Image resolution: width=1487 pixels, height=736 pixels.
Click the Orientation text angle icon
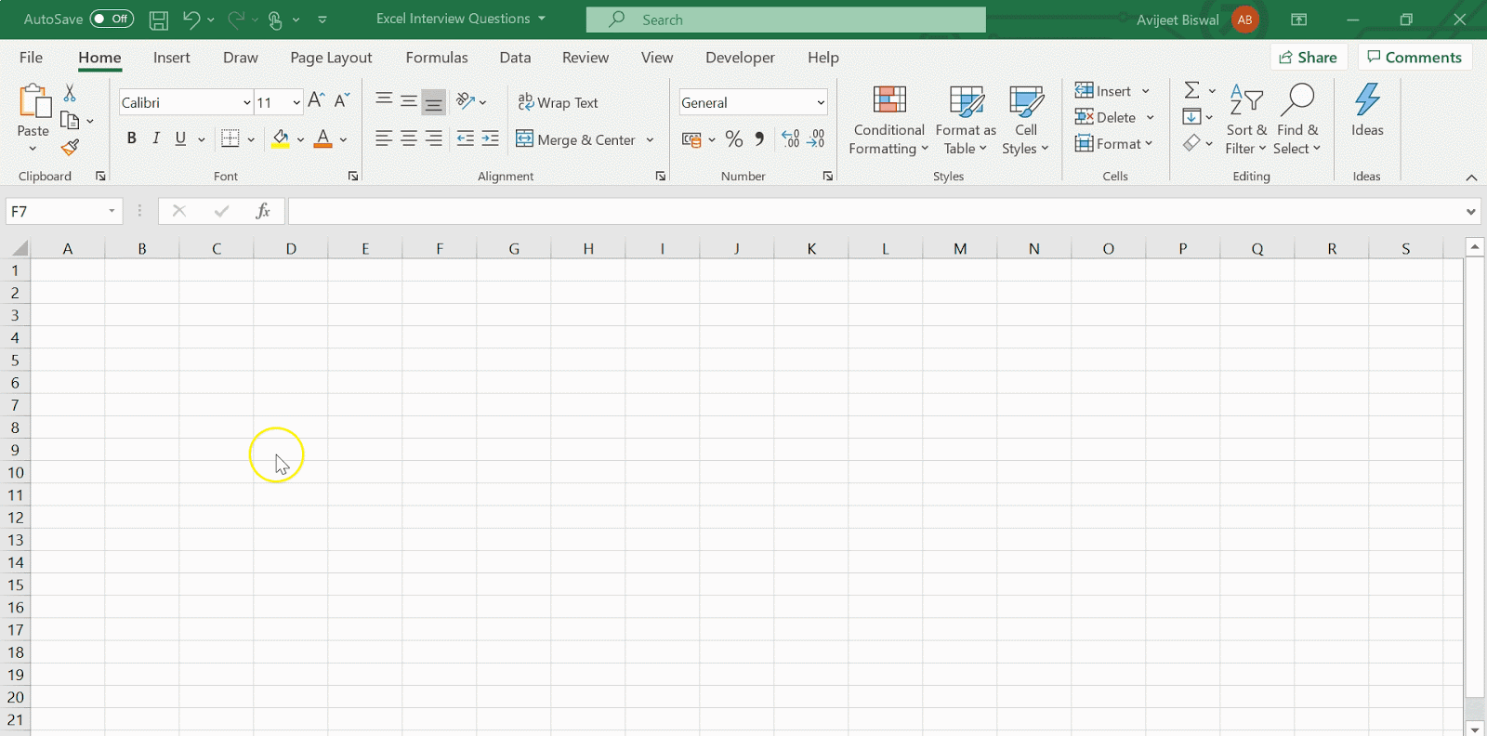466,100
